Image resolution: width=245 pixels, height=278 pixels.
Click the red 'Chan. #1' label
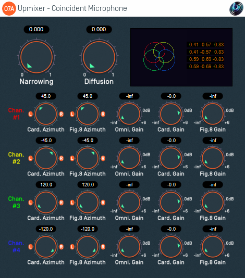(16, 113)
